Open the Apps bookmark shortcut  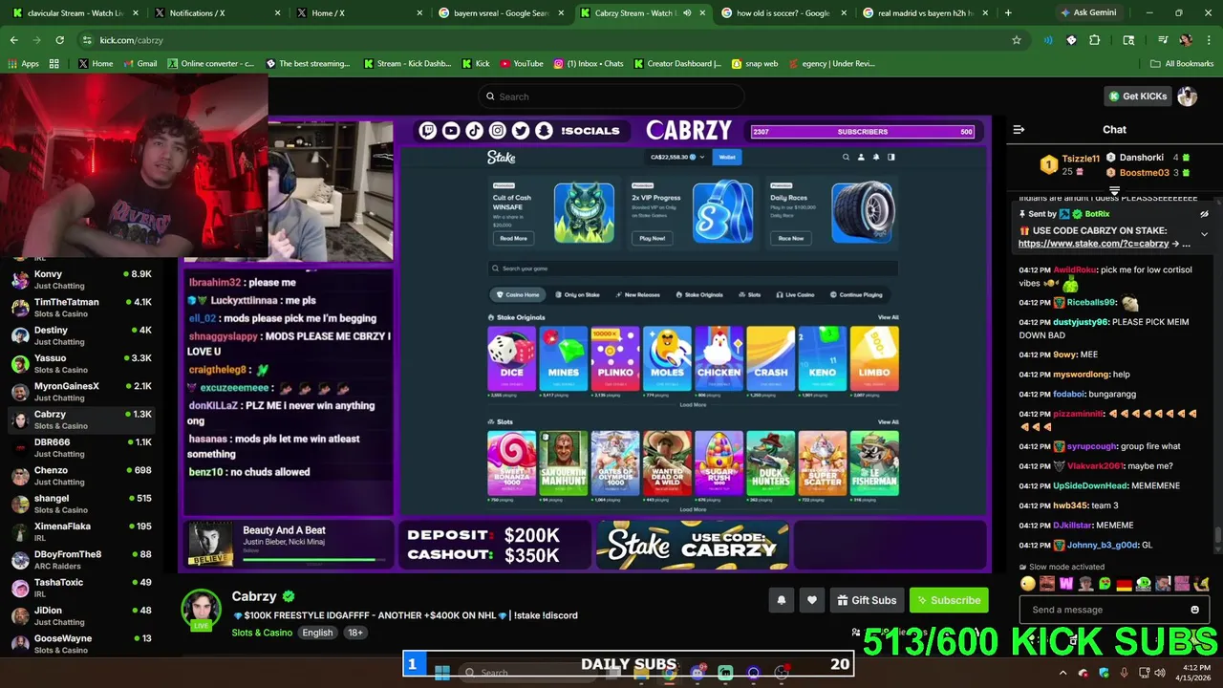[23, 63]
